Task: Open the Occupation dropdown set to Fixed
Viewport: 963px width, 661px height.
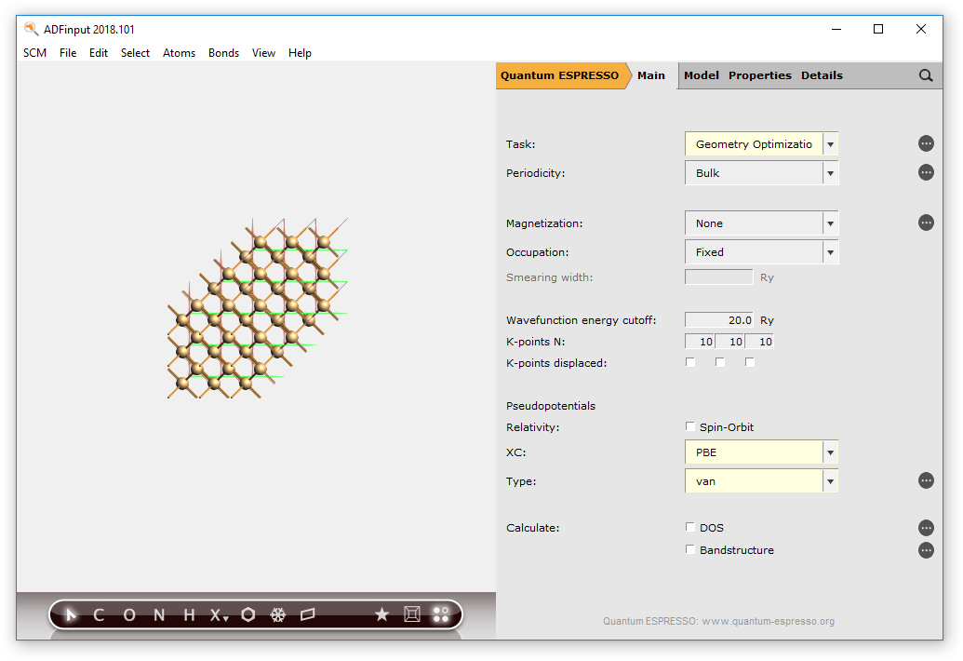Action: [x=830, y=252]
